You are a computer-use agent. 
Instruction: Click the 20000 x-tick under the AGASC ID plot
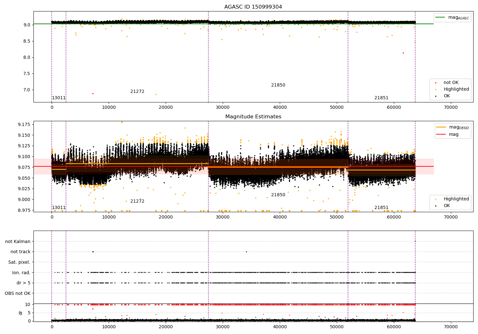[166, 108]
